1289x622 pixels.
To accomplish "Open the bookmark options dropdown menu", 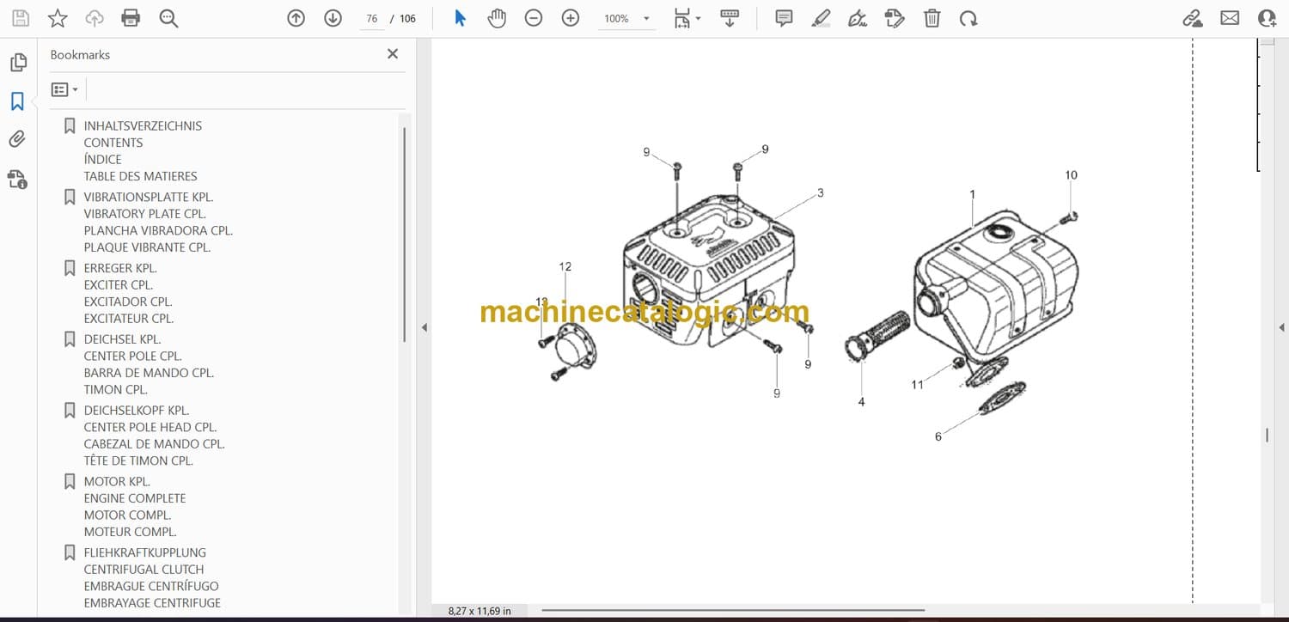I will (64, 89).
